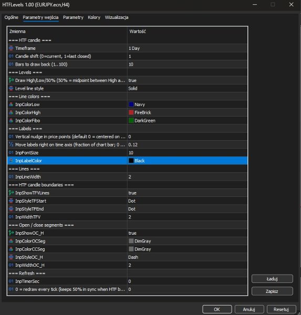Click the color type icon beside InpColorLow

[x=11, y=104]
